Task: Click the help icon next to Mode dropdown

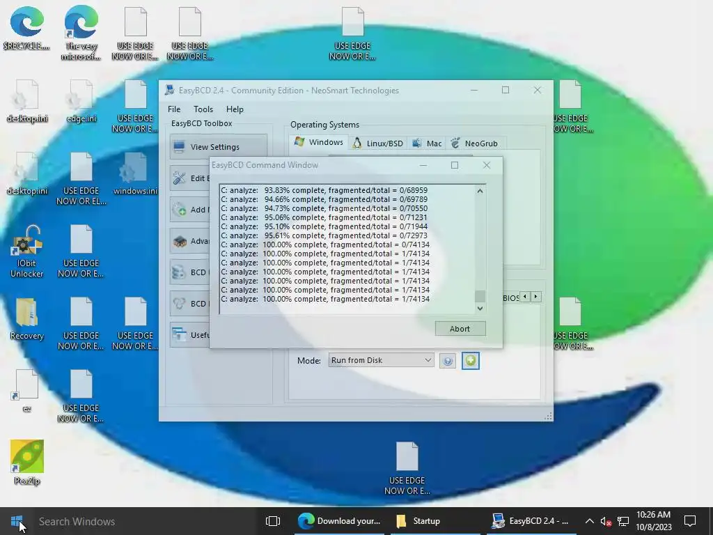Action: (x=448, y=361)
